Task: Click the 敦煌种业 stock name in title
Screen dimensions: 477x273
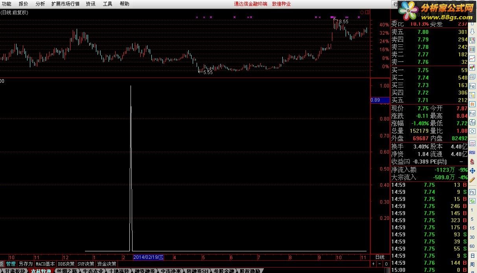Action: [281, 4]
